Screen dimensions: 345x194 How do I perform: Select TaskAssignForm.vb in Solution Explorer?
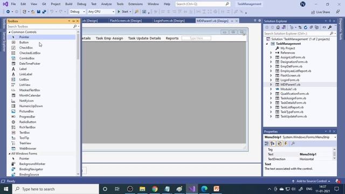(x=293, y=98)
